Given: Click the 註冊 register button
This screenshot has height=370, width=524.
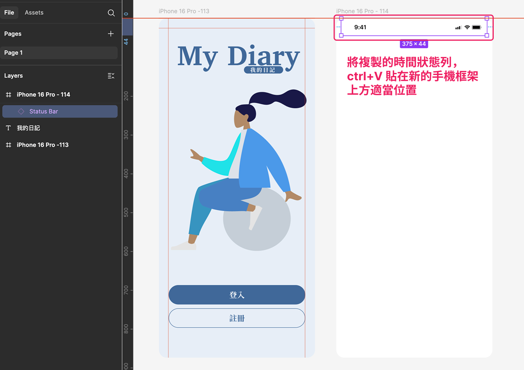Looking at the screenshot, I should 237,318.
